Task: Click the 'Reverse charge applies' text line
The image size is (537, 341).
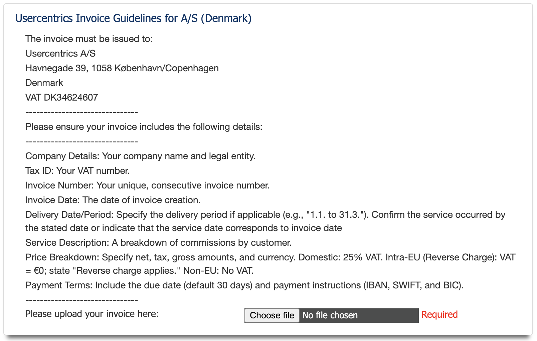Action: 139,271
